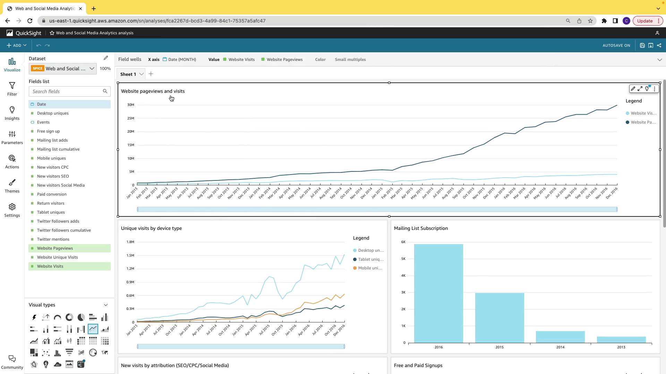Viewport: 666px width, 374px height.
Task: Click the share icon in toolbar
Action: pos(659,45)
